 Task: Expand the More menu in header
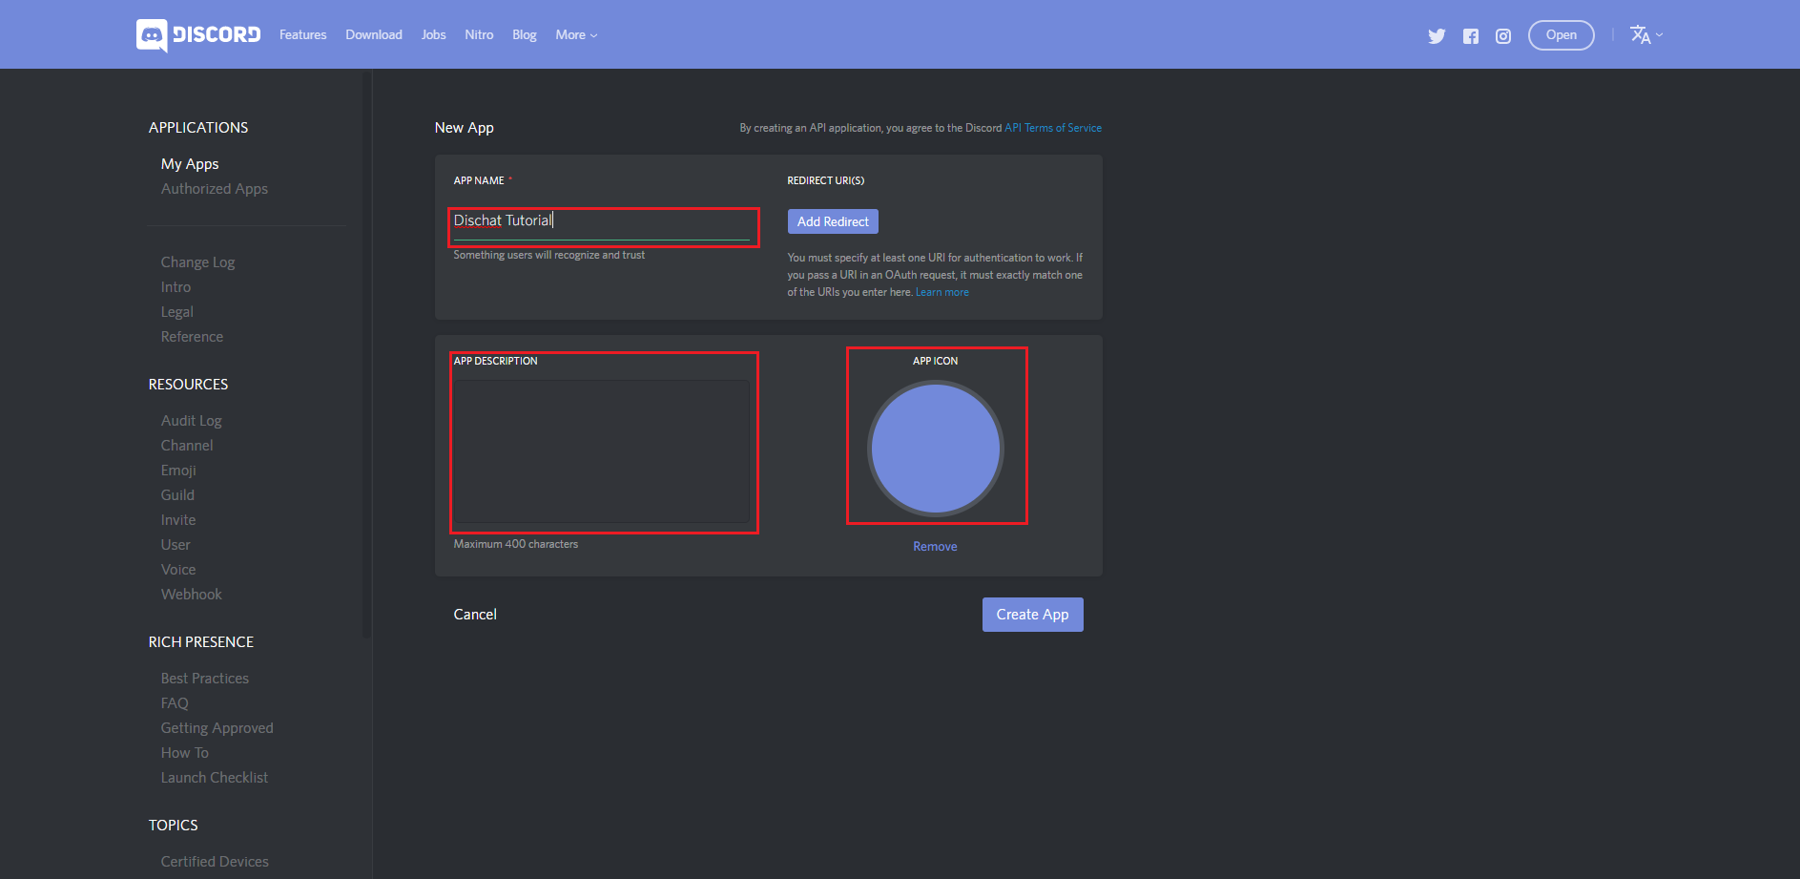pos(576,35)
